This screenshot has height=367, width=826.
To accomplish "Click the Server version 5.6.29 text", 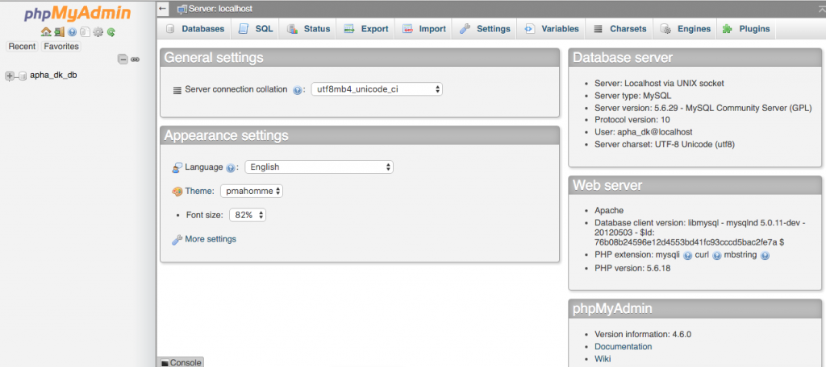I will coord(703,108).
